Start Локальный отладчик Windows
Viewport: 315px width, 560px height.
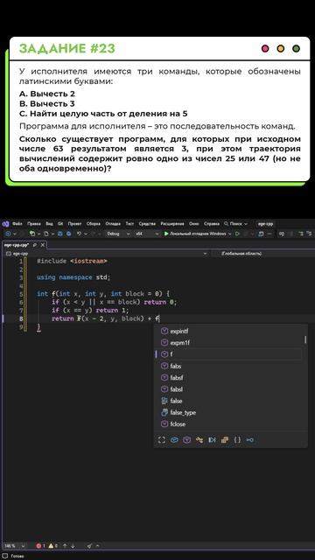195,234
